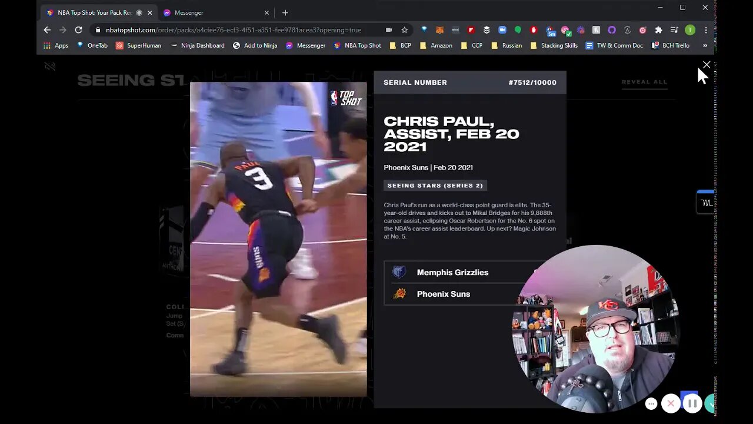
Task: Open the red target extension icon
Action: [x=643, y=30]
